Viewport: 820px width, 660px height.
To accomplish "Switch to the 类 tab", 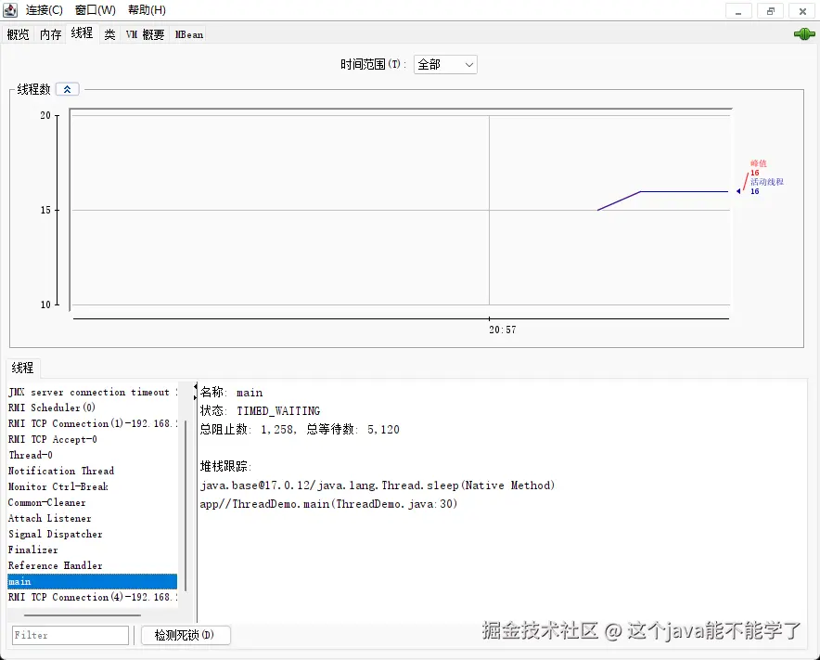I will point(109,34).
